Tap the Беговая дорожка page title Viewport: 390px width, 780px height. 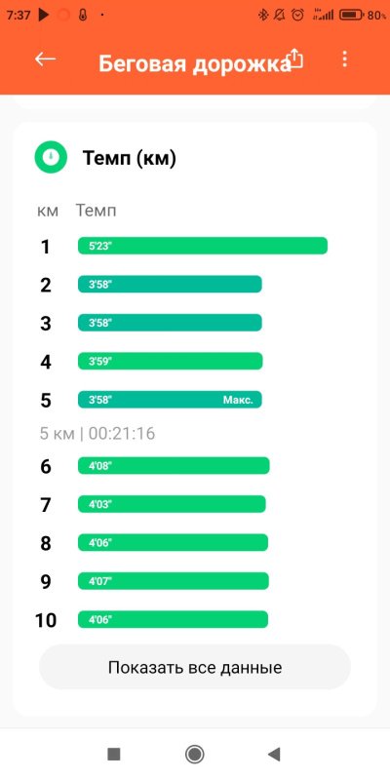194,64
